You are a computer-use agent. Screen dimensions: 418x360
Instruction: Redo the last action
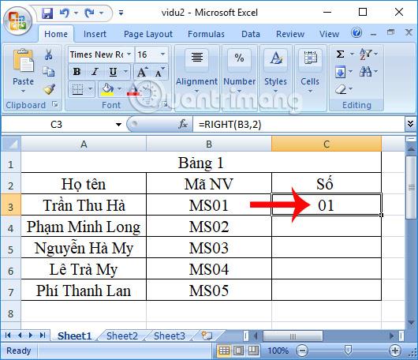pos(90,13)
